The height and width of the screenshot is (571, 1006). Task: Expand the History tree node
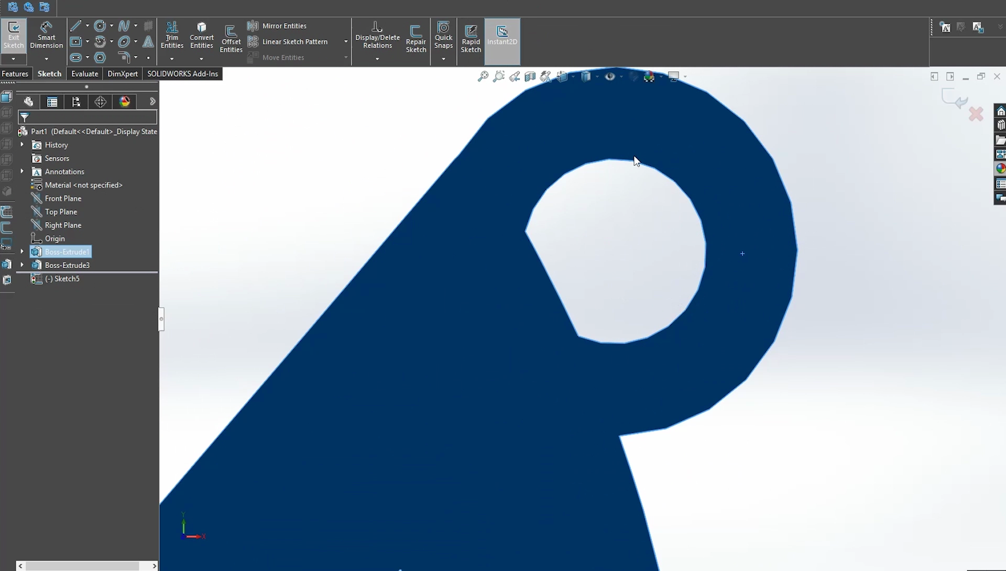tap(22, 145)
